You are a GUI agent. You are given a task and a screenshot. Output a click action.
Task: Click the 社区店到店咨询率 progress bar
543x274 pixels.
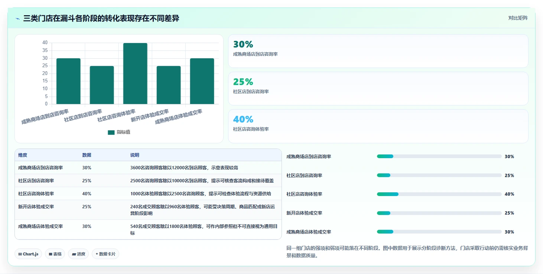[439, 175]
